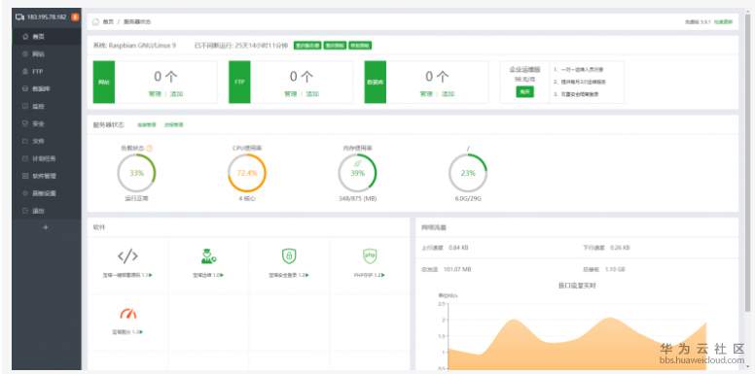Click the green FTP block in the FTP card
The height and width of the screenshot is (374, 755).
[x=239, y=82]
